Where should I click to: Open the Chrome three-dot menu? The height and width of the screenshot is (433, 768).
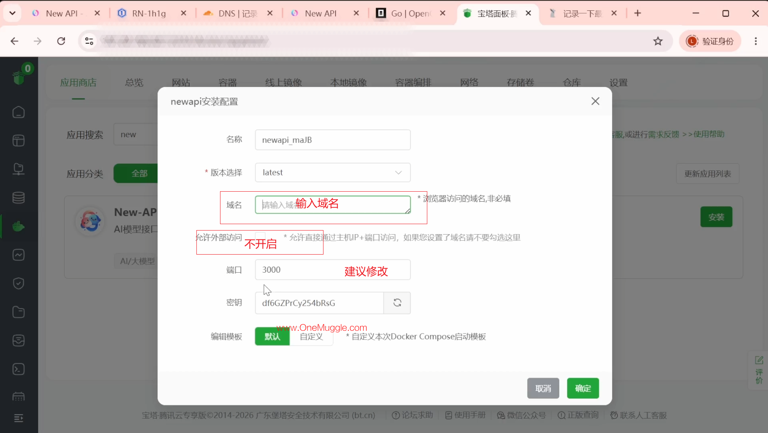(x=756, y=41)
